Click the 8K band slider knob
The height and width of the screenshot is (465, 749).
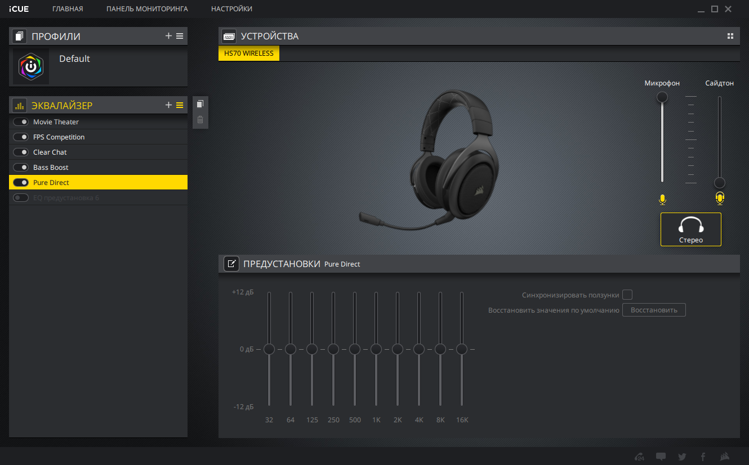tap(440, 349)
